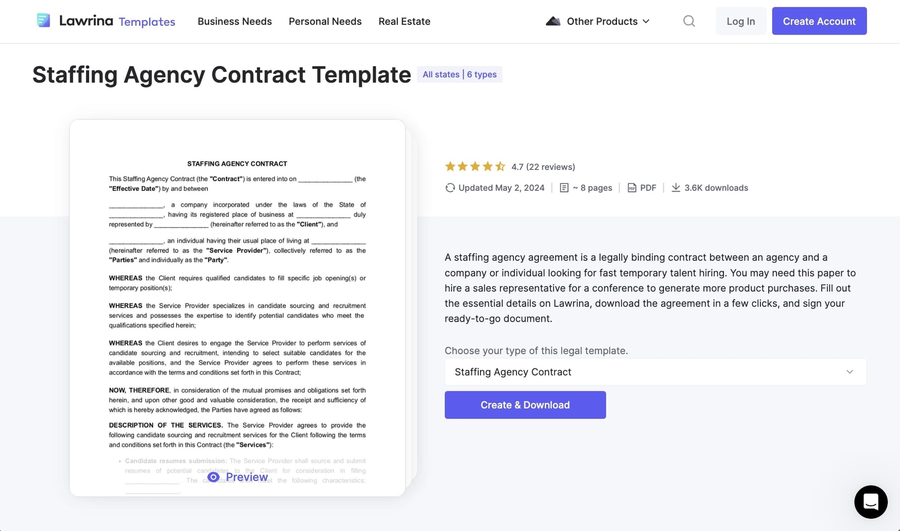Click the downloads arrow icon
Screen dimensions: 900x531
pos(676,187)
